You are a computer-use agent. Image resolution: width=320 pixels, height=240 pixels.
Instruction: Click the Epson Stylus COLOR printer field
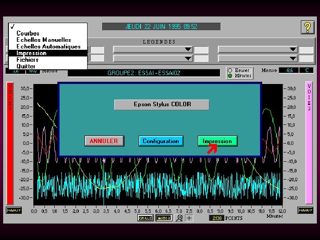(162, 105)
